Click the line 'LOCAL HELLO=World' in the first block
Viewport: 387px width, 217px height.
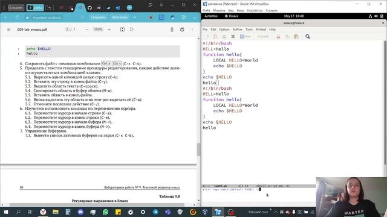click(x=235, y=60)
